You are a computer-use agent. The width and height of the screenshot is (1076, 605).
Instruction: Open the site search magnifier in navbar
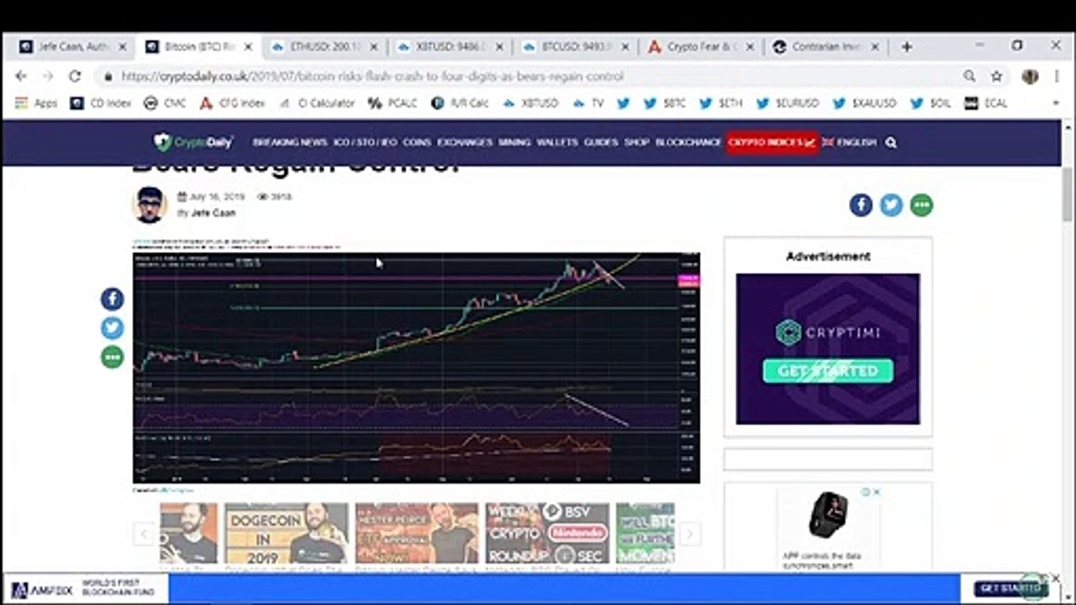(x=891, y=143)
